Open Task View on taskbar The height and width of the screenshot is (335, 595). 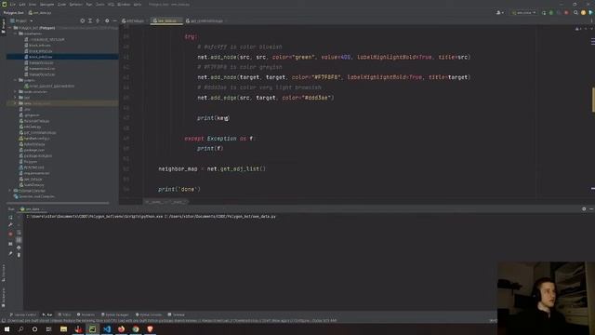(48, 328)
